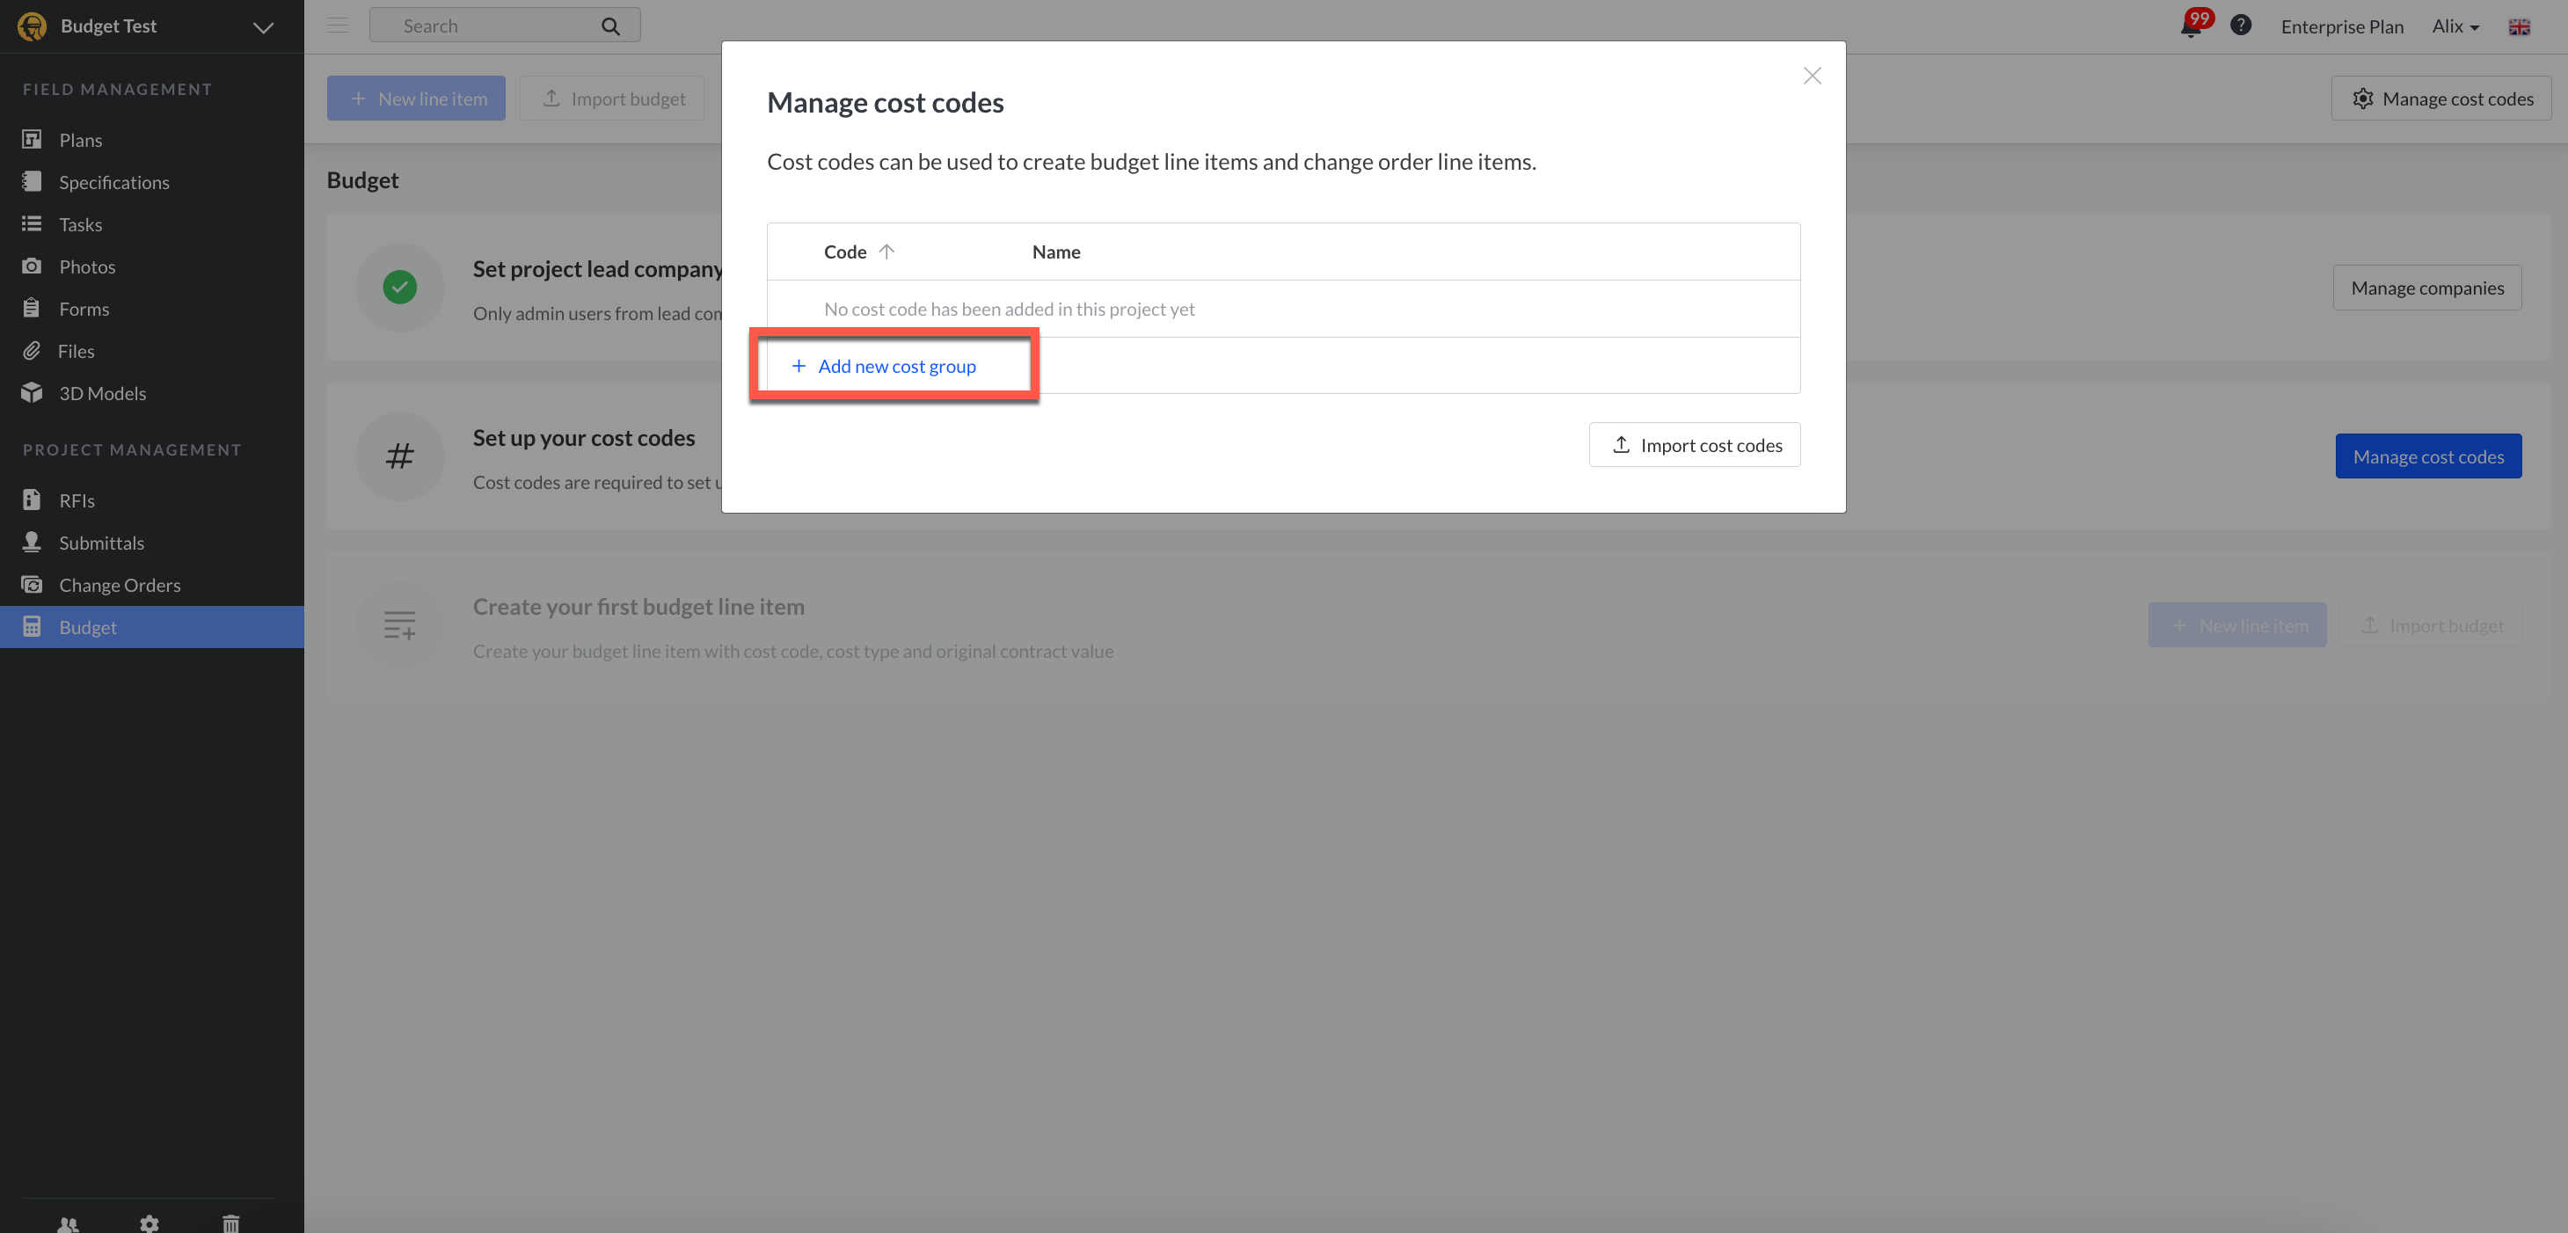The image size is (2568, 1233).
Task: Select RFIs in project management
Action: pyautogui.click(x=77, y=500)
